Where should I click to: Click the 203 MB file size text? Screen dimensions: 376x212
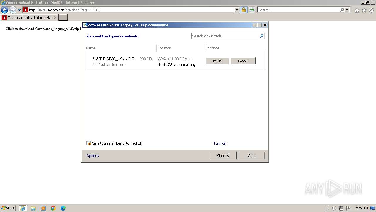146,59
